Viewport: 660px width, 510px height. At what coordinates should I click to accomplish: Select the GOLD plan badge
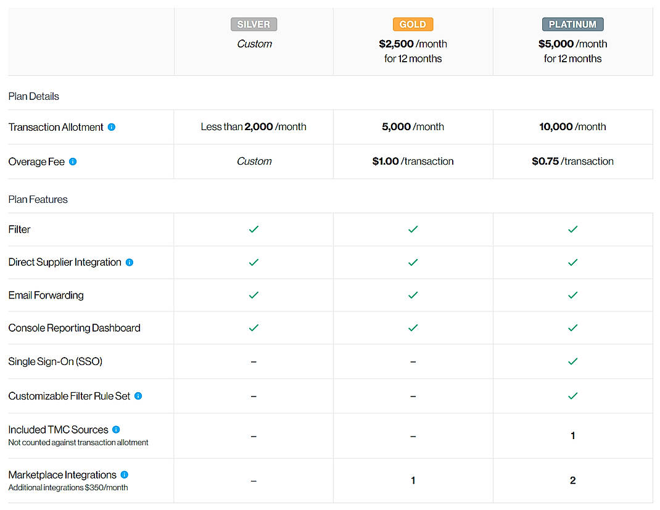pos(413,24)
